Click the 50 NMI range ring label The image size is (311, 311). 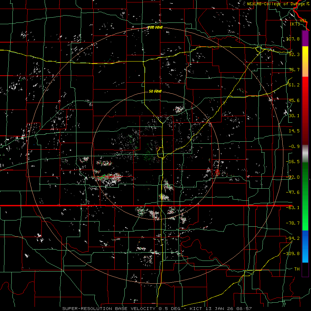pos(155,91)
